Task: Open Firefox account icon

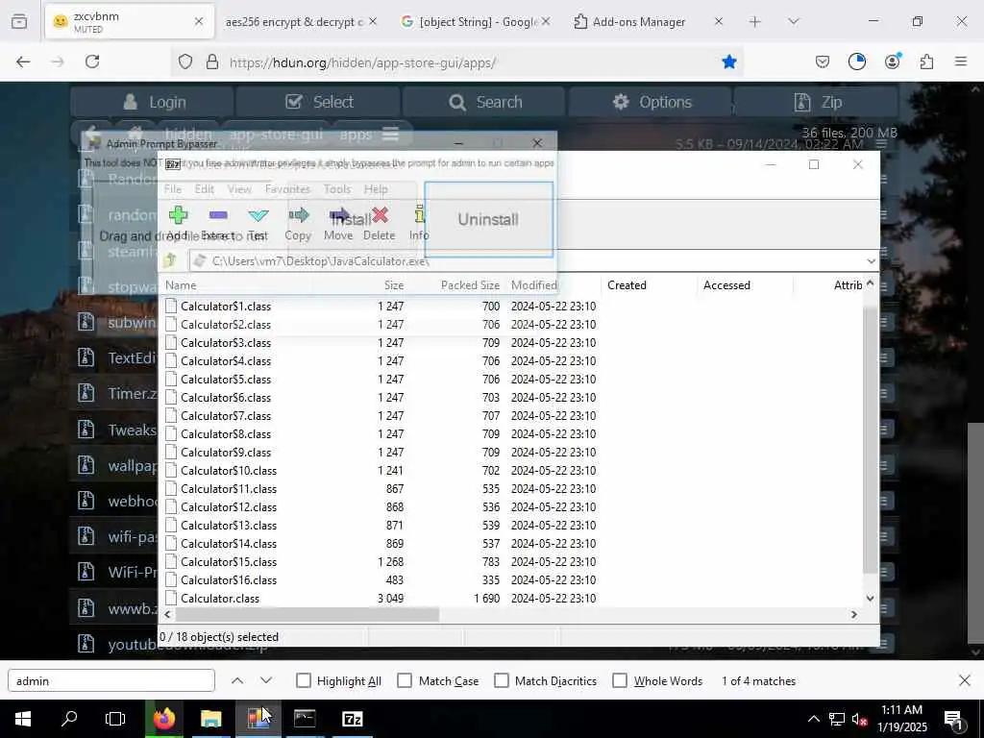Action: click(x=892, y=61)
